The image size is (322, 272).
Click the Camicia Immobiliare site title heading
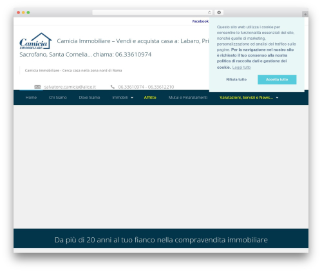coord(114,48)
